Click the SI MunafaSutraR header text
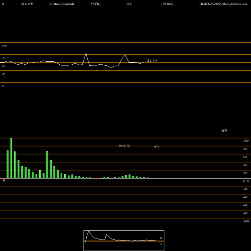Image resolution: width=251 pixels, height=251 pixels. (62, 4)
